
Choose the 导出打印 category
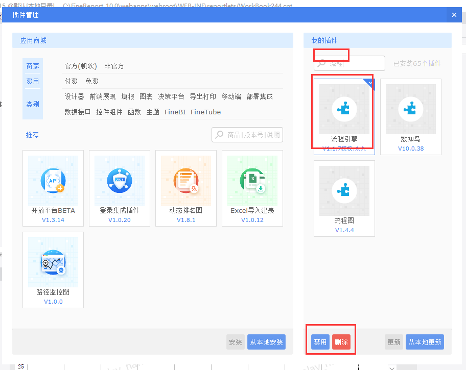point(203,96)
